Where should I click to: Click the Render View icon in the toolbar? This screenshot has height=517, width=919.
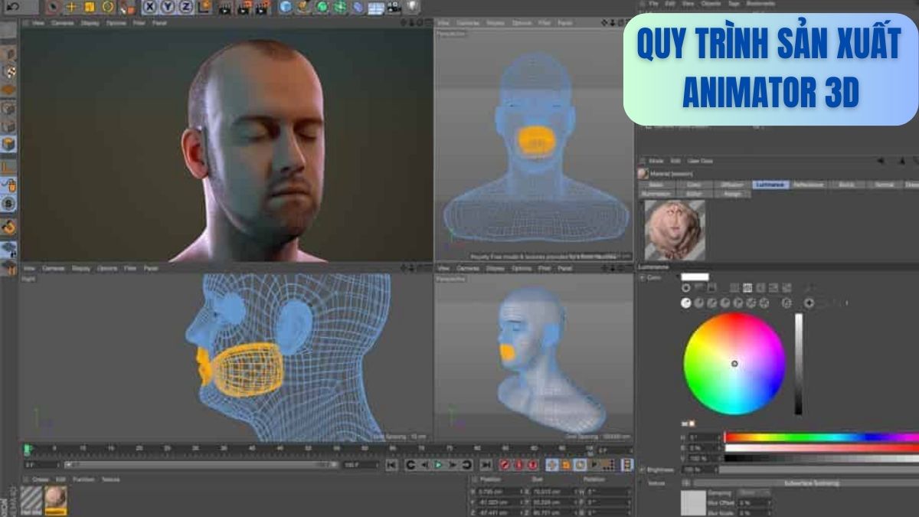224,8
